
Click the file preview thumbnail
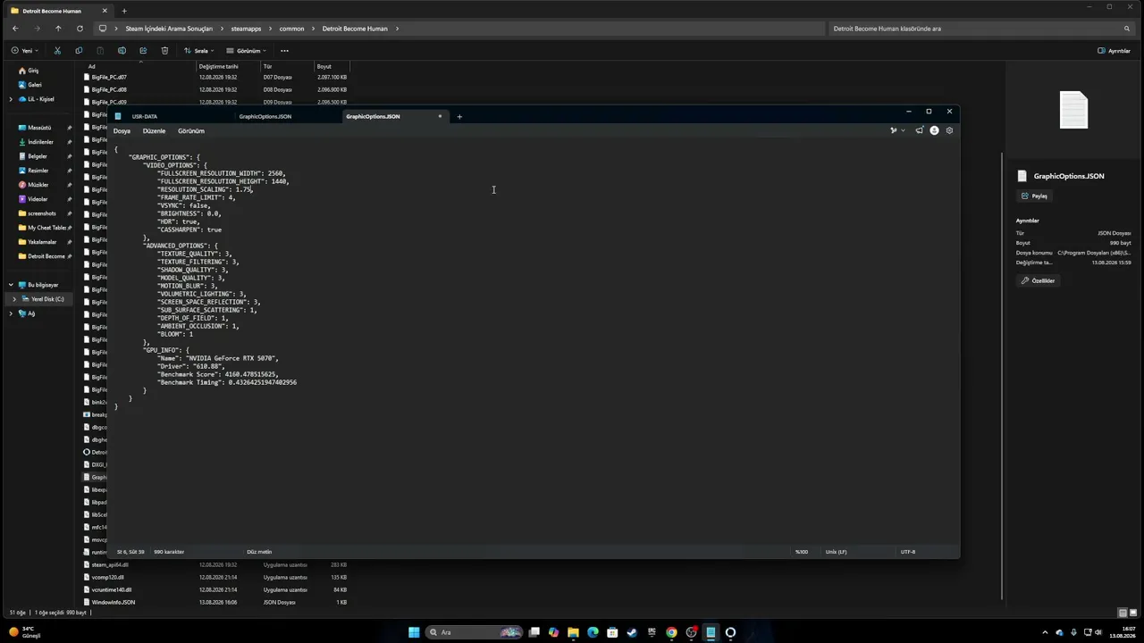coord(1073,110)
